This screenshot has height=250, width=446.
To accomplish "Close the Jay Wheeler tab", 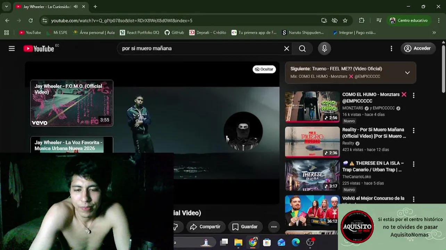I will click(x=84, y=7).
